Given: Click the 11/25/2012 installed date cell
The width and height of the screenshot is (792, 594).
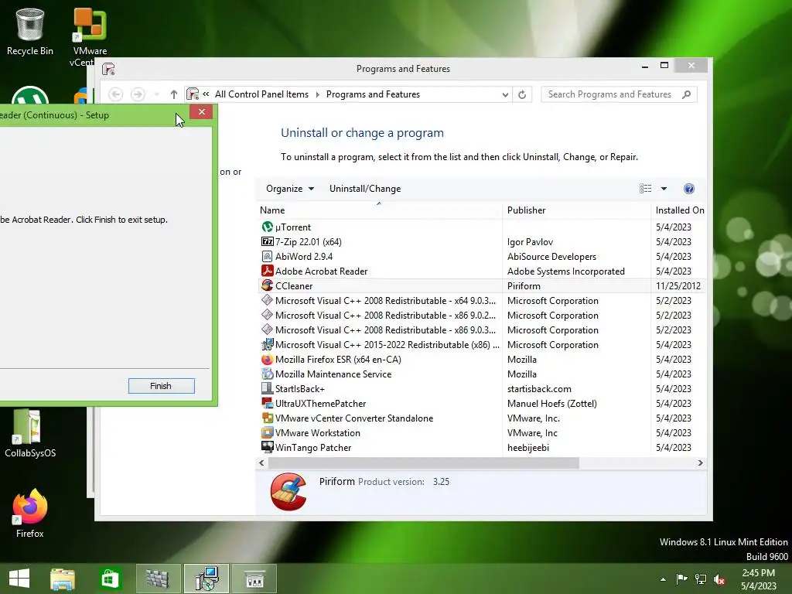Looking at the screenshot, I should click(678, 286).
